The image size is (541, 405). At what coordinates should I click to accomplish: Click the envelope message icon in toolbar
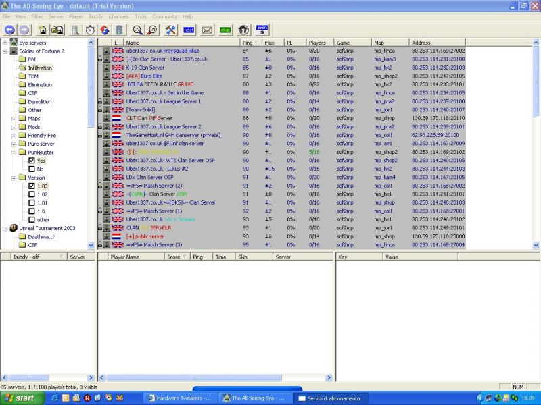207,30
